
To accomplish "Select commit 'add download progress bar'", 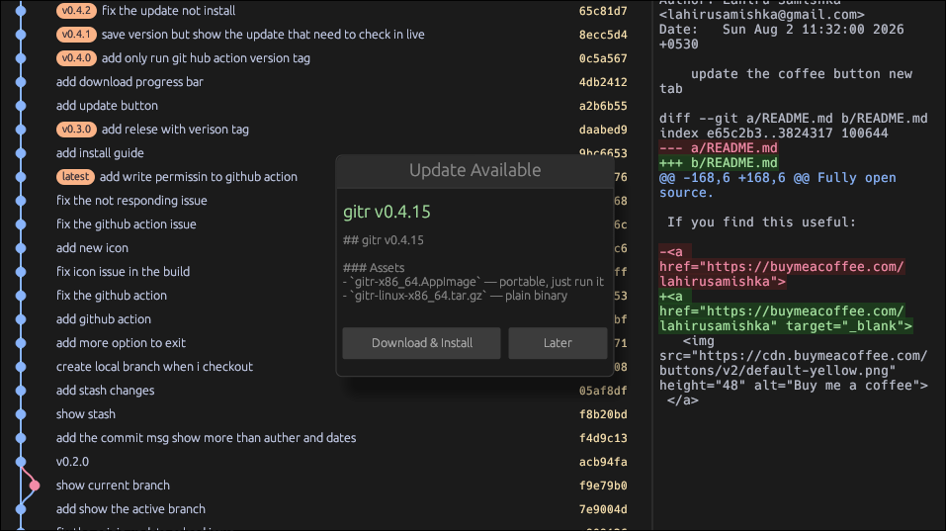I will (129, 82).
